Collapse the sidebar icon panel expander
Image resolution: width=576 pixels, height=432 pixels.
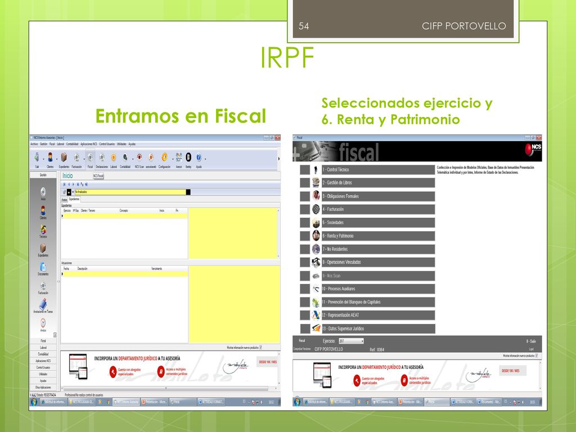55,335
